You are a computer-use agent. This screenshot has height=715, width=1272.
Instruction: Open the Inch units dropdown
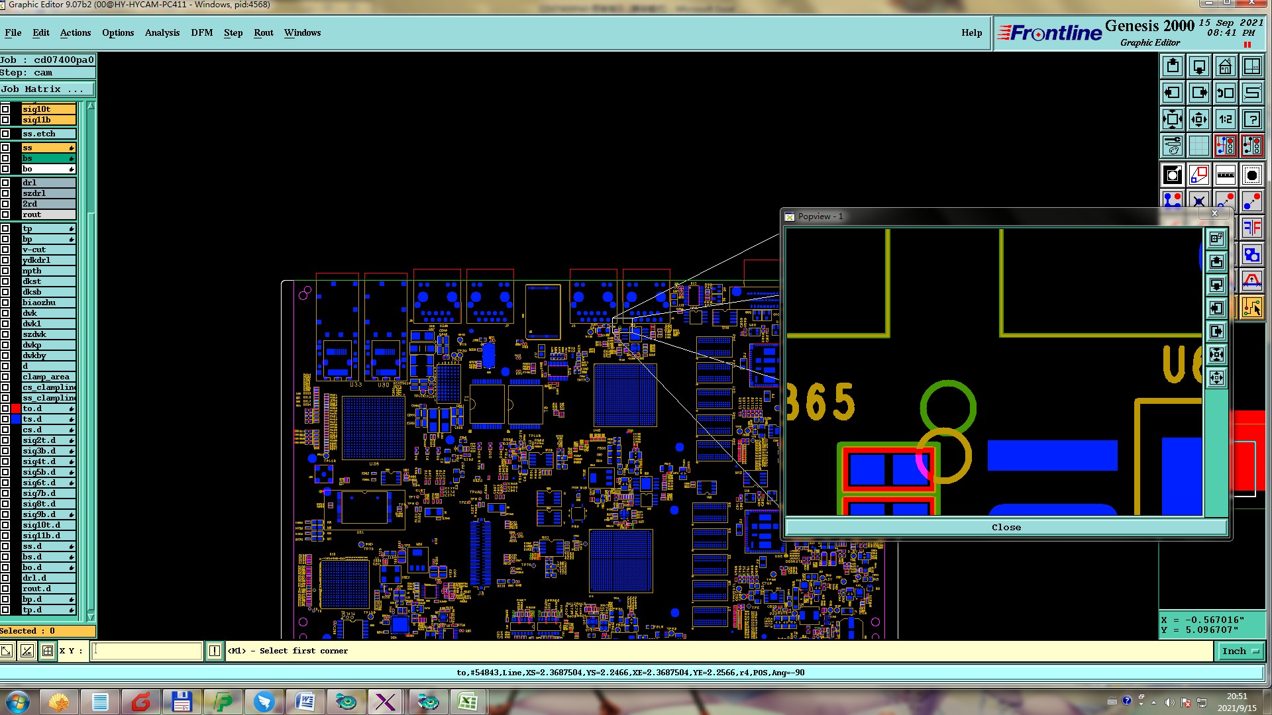tap(1240, 651)
